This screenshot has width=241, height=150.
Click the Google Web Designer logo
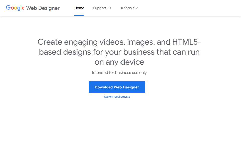[x=33, y=8]
